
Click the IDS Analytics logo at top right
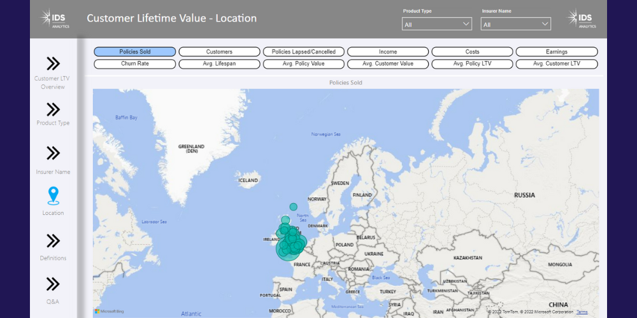(x=582, y=18)
